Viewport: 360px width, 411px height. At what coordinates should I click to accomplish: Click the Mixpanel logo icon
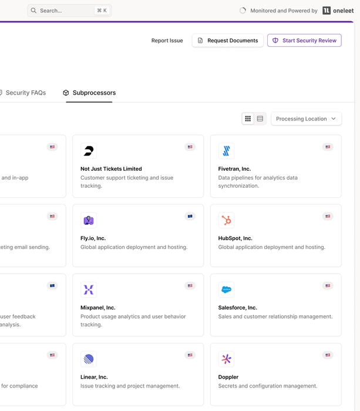(88, 290)
